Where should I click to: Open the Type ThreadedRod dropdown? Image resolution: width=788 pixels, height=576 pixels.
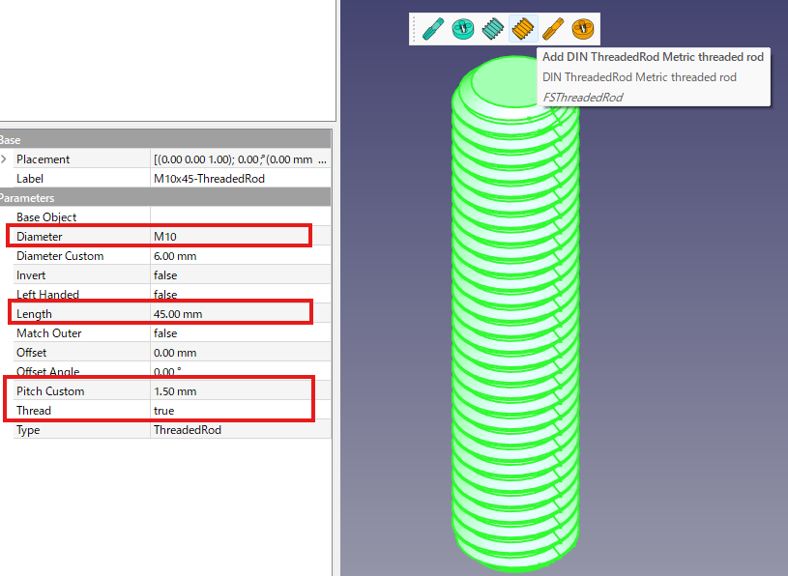(x=242, y=430)
